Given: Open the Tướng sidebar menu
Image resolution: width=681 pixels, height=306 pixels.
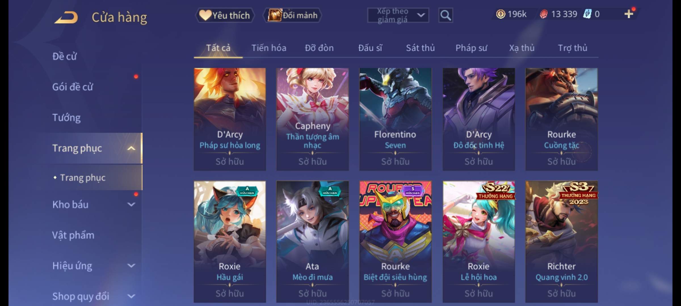Looking at the screenshot, I should pyautogui.click(x=66, y=118).
